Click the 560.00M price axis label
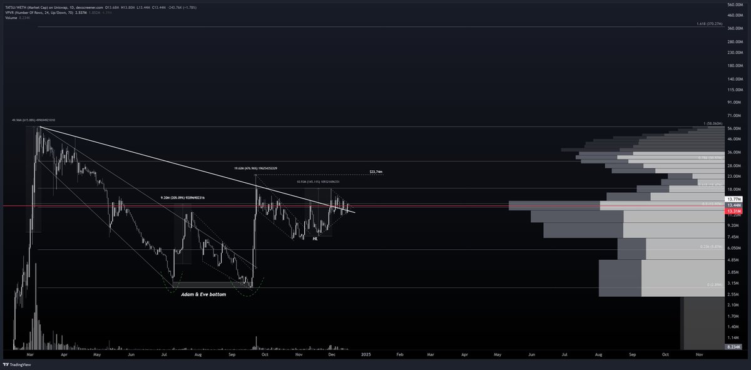This screenshot has width=751, height=370. point(734,4)
